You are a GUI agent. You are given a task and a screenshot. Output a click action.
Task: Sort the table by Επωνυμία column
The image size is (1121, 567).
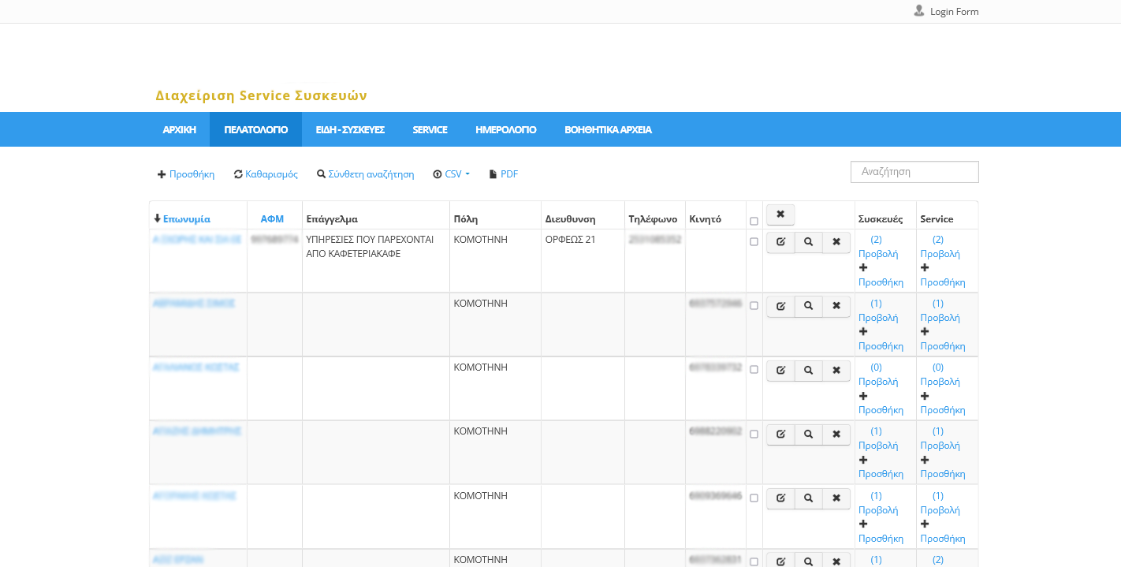coord(186,219)
